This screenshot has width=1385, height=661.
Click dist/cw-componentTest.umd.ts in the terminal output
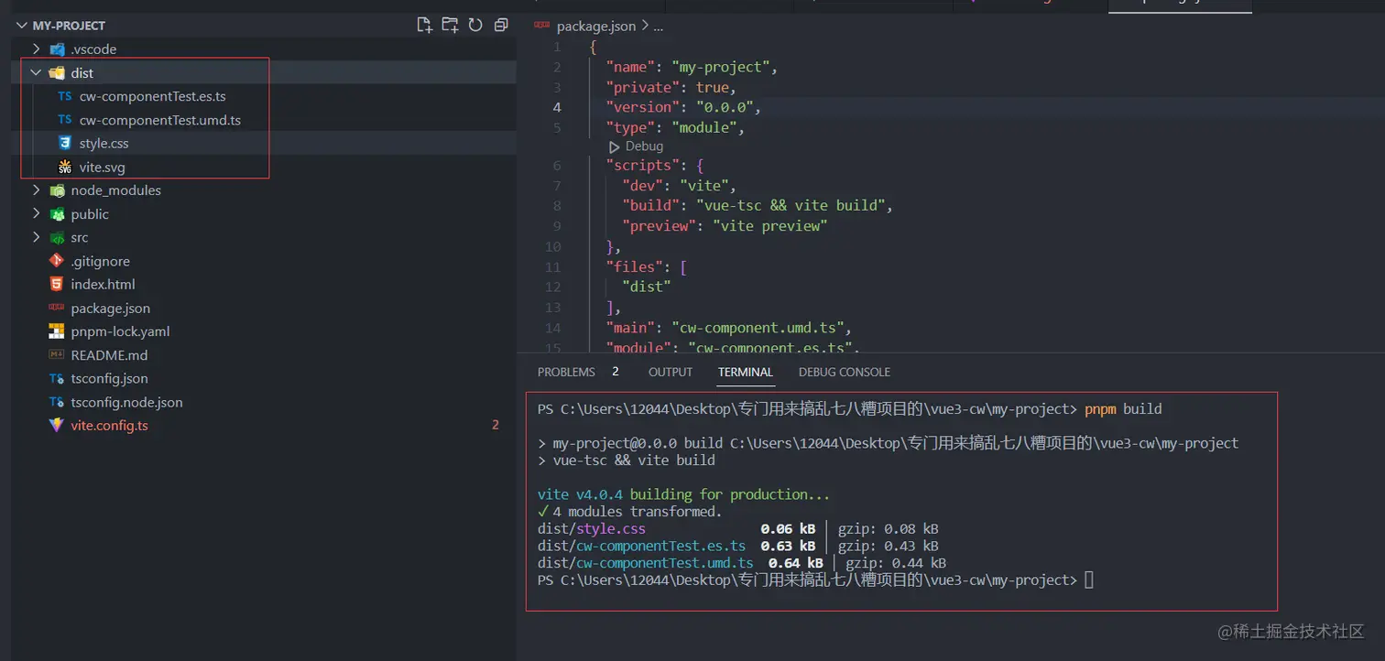click(646, 564)
